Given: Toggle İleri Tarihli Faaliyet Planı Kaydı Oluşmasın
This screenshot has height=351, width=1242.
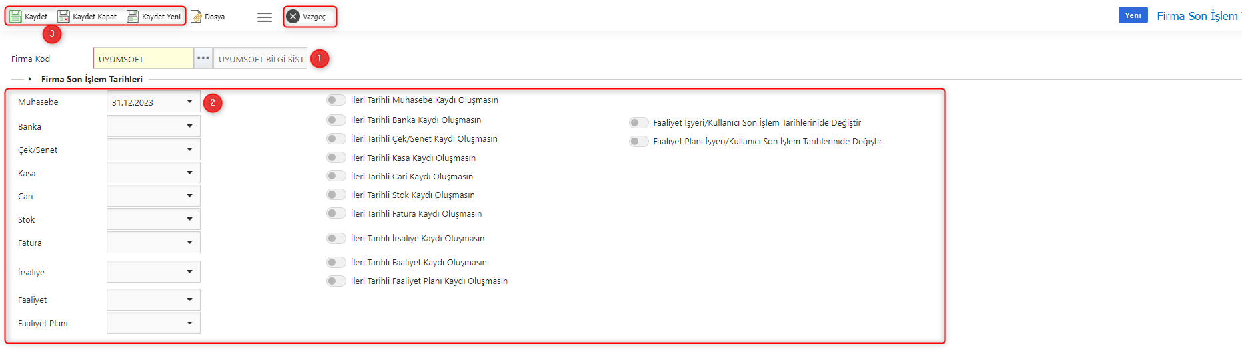Looking at the screenshot, I should coord(336,281).
